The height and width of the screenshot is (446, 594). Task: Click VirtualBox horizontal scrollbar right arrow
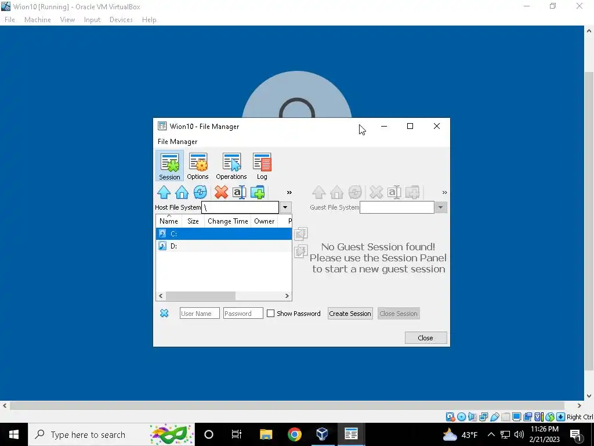579,405
